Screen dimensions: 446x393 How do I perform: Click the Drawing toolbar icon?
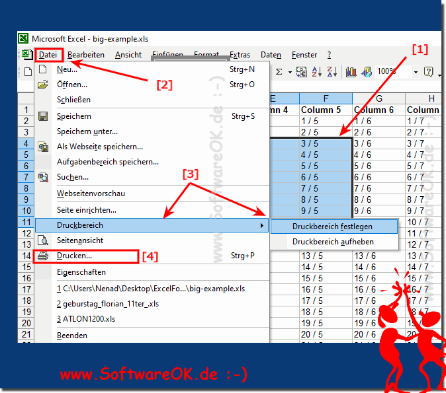tap(367, 72)
